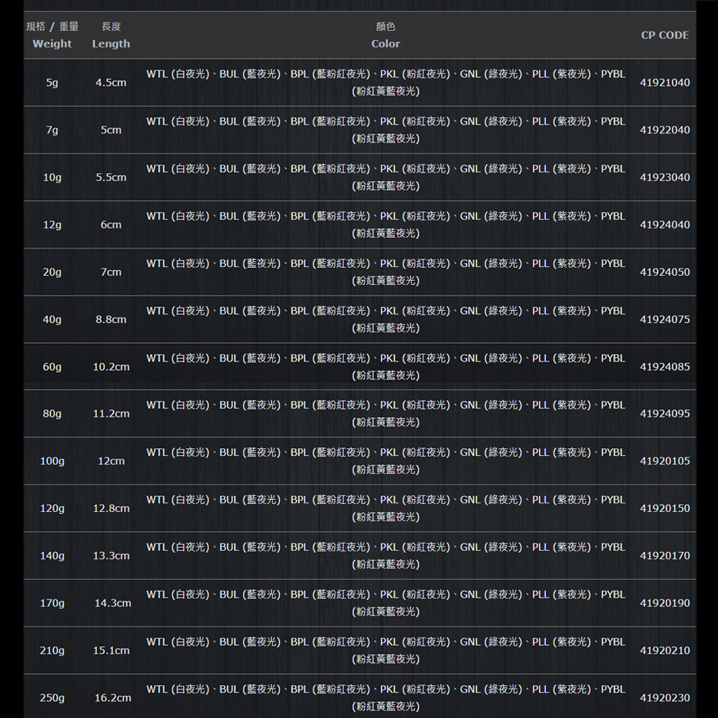Image resolution: width=718 pixels, height=718 pixels.
Task: Select CP code 41922040
Action: click(x=664, y=130)
